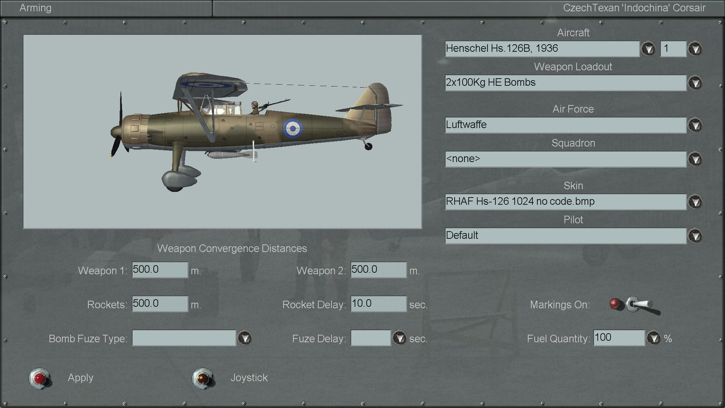Open the Fuel Quantity dropdown arrow
Image resolution: width=725 pixels, height=408 pixels.
coord(654,338)
